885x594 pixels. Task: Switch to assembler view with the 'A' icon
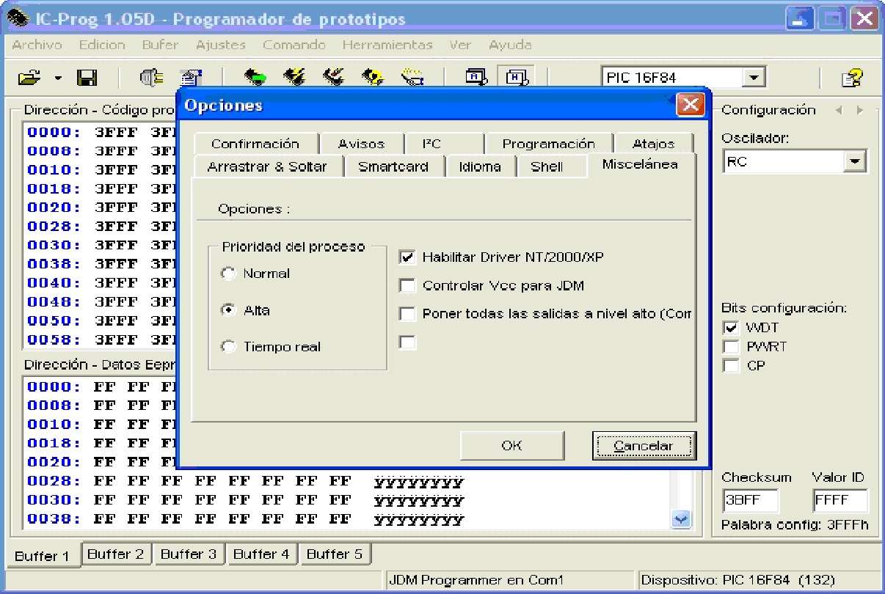point(478,76)
